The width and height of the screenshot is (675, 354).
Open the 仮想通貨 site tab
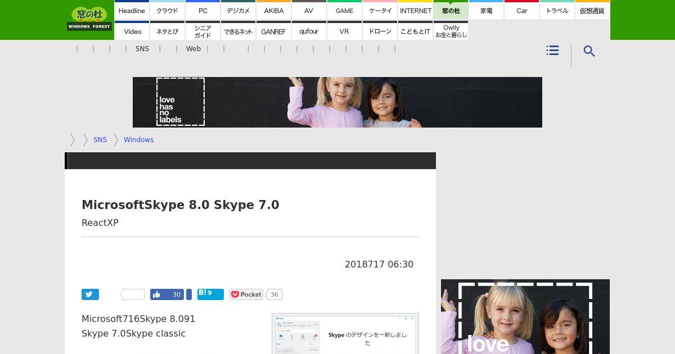[592, 10]
